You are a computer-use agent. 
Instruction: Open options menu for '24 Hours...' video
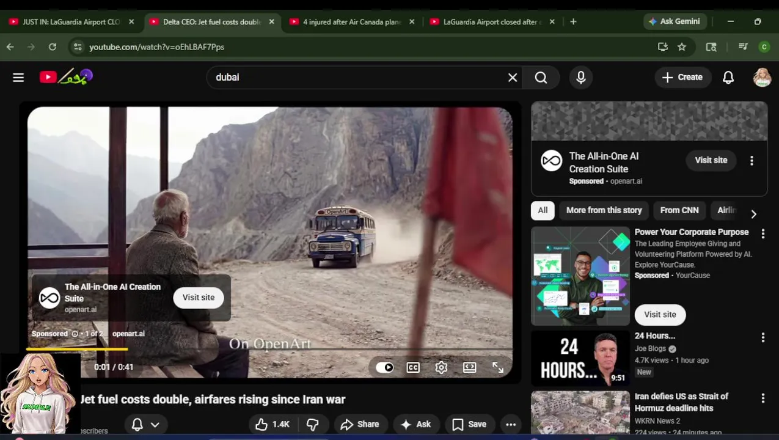tap(763, 337)
